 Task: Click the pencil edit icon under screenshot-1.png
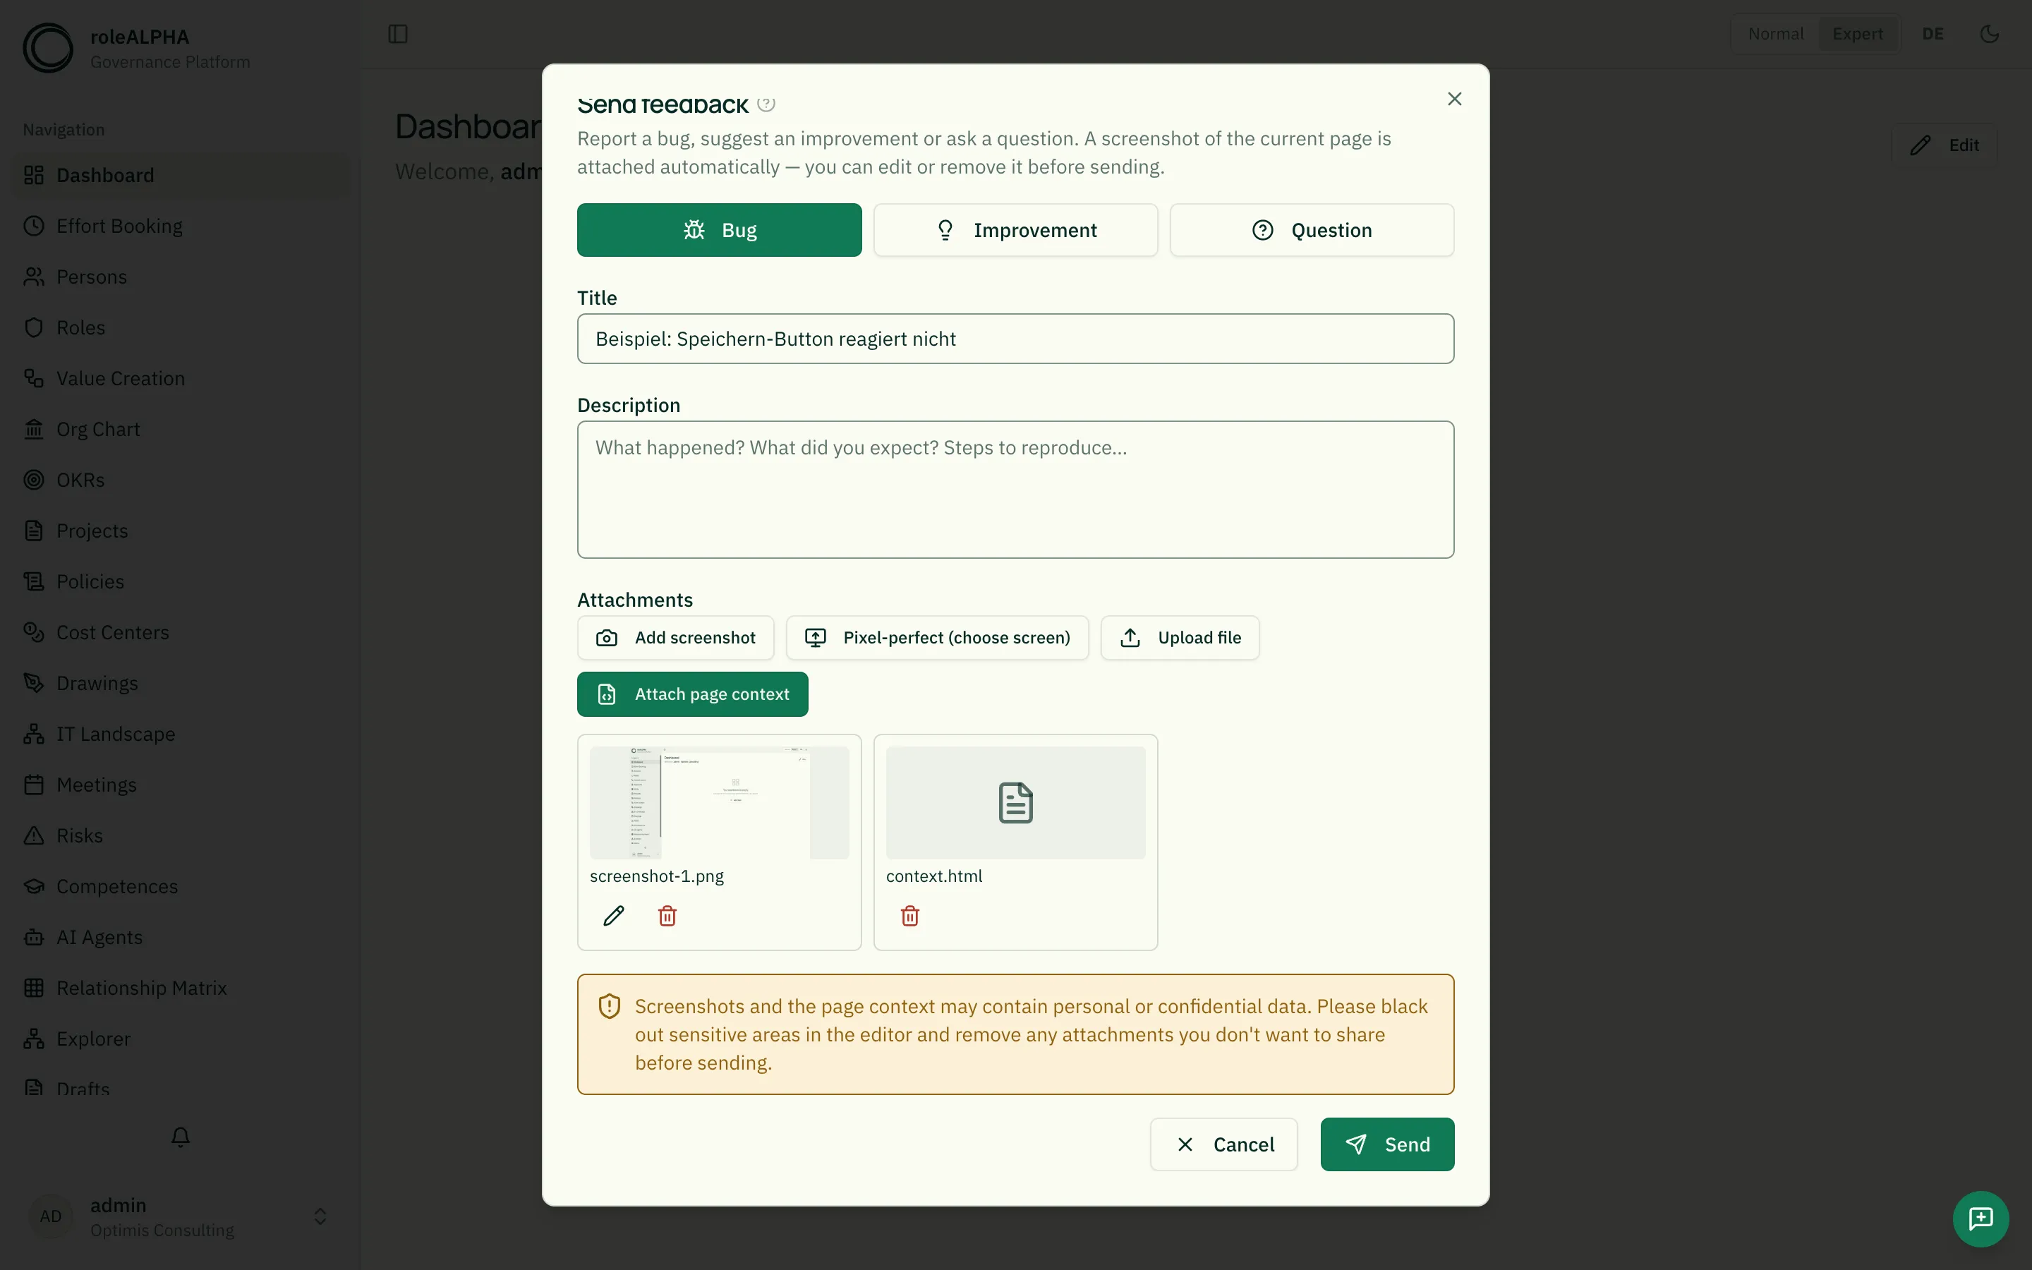[614, 916]
